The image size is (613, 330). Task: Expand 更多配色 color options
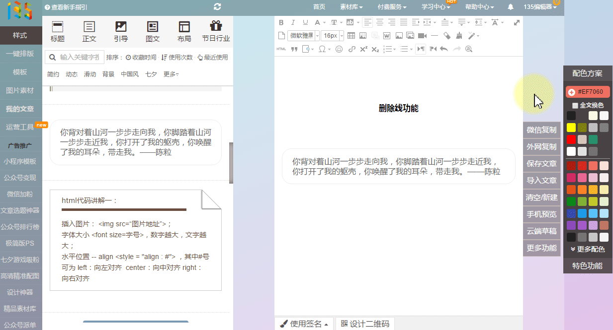point(587,249)
